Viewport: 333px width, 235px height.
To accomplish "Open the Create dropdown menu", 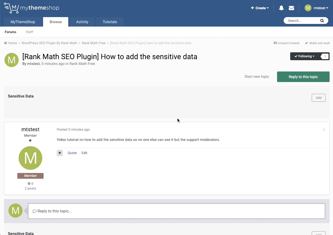I will click(x=260, y=8).
